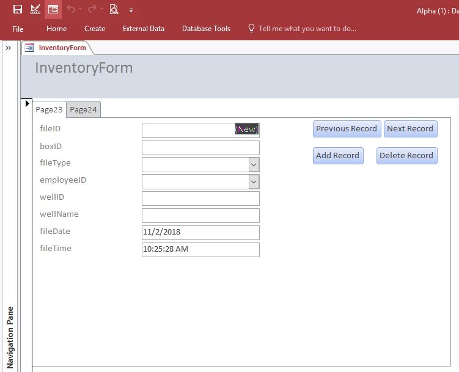Click the Add Record button
The image size is (459, 372).
coord(337,156)
